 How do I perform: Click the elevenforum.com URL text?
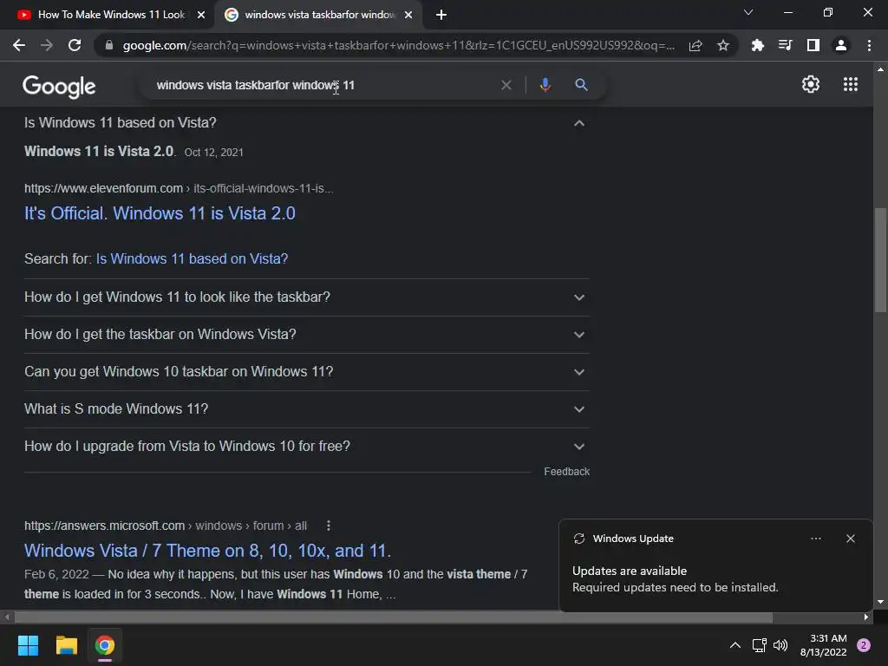[103, 188]
